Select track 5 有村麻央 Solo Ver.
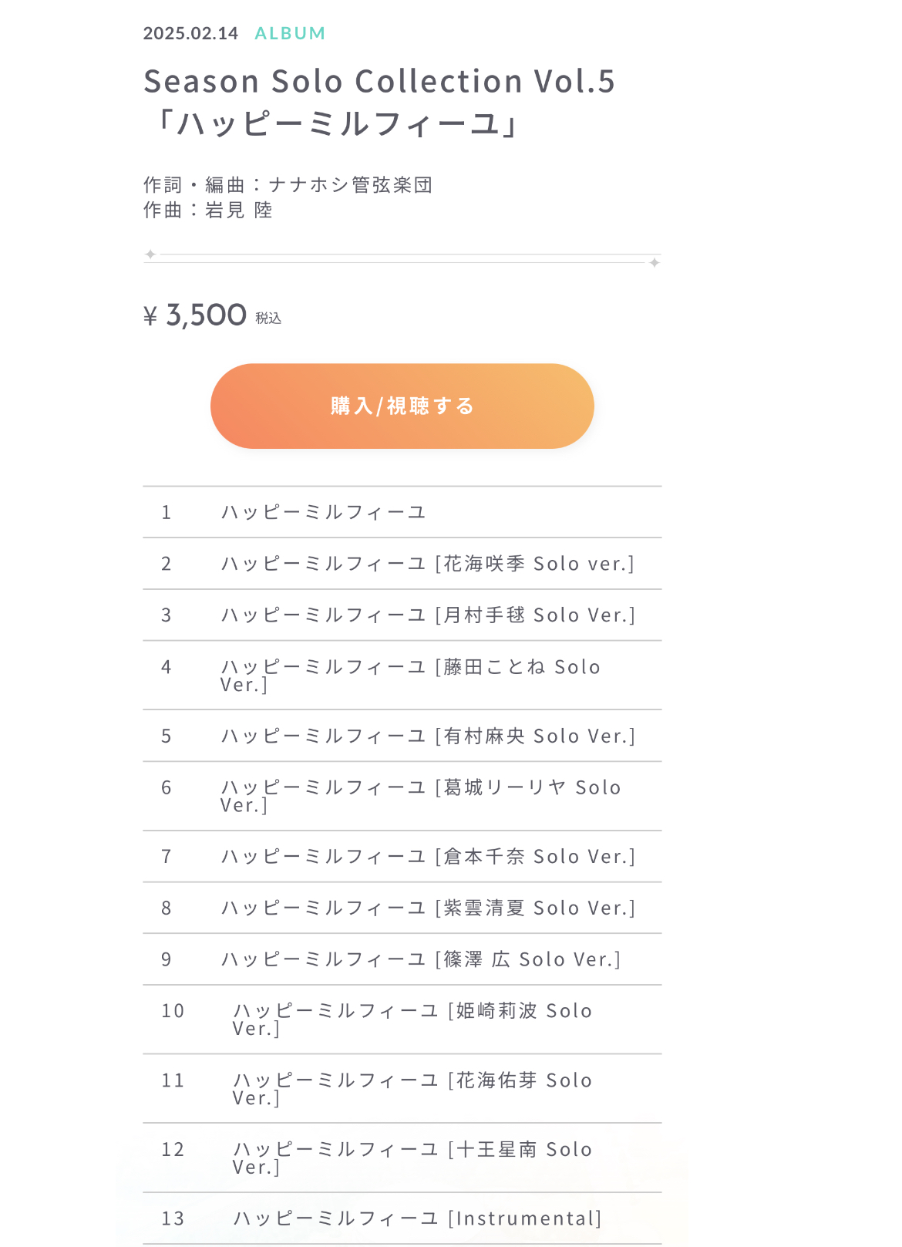The height and width of the screenshot is (1247, 902). [428, 736]
